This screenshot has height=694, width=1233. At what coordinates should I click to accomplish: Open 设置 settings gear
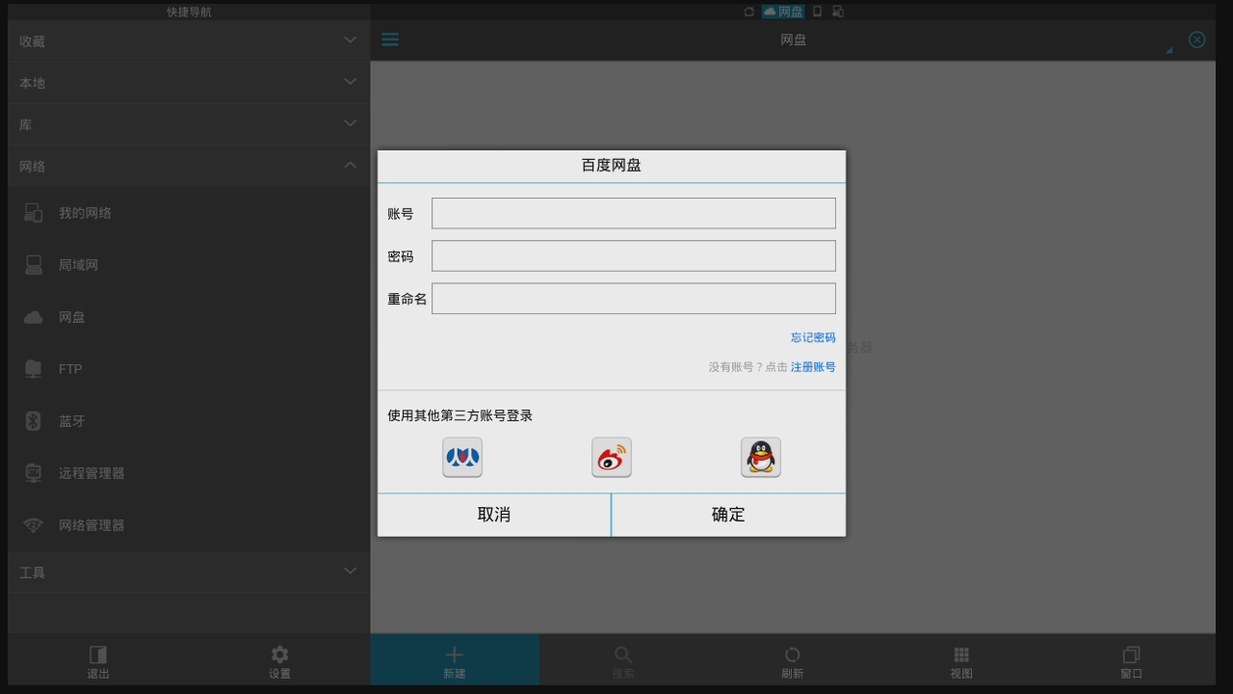[279, 660]
